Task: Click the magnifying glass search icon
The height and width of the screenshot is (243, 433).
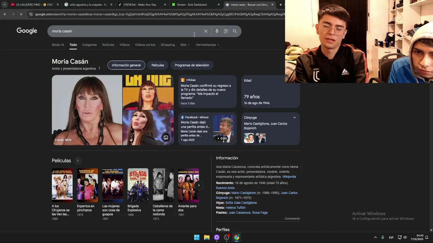Action: [235, 31]
